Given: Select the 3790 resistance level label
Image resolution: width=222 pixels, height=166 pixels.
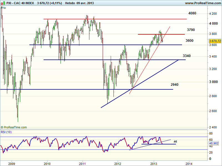Looking at the screenshot, I should (x=191, y=29).
